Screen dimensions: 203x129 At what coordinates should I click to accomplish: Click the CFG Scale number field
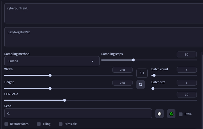point(186,95)
